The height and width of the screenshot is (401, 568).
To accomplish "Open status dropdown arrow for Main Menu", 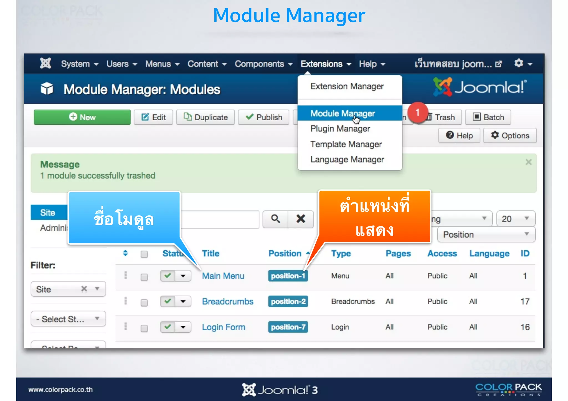I will point(183,276).
